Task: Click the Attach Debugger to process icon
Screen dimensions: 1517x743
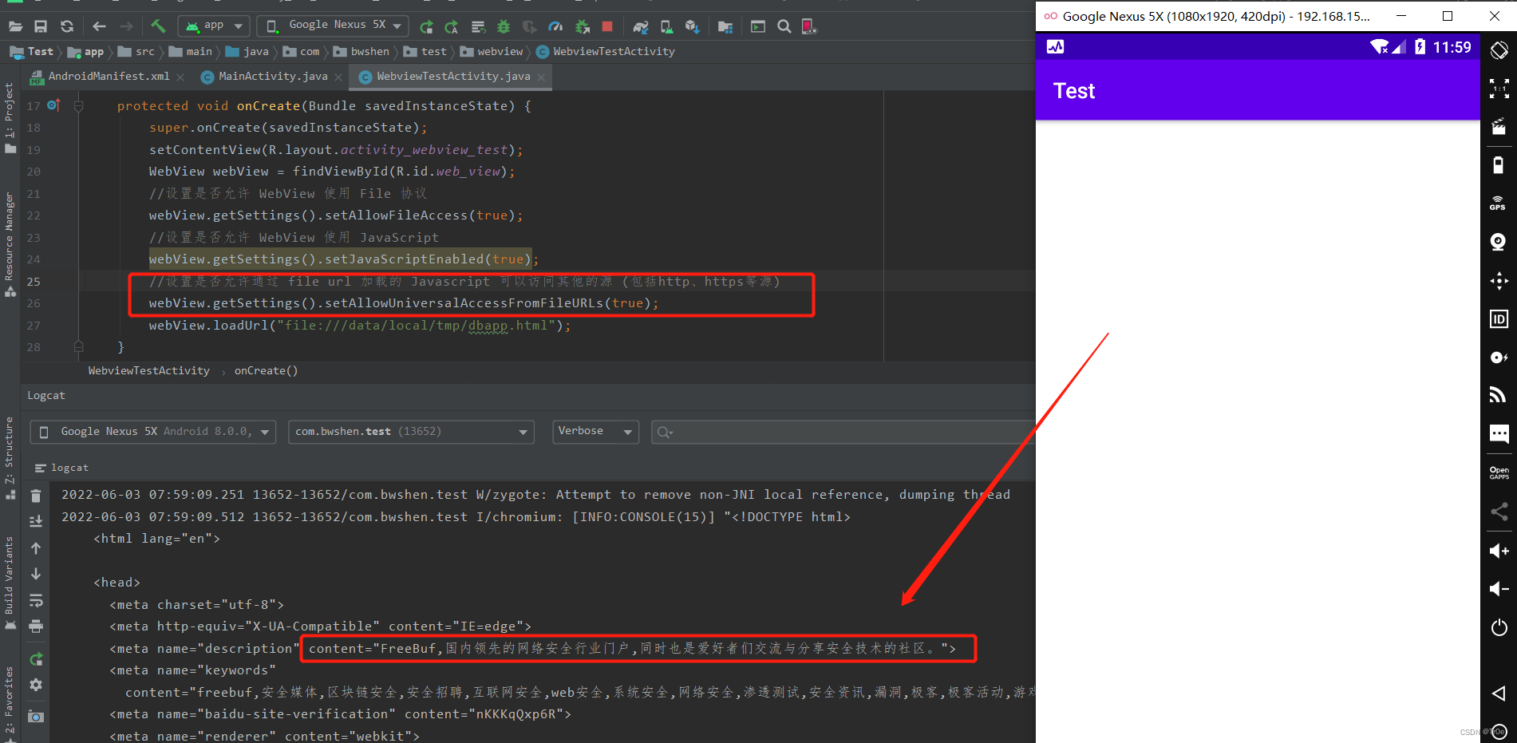Action: tap(583, 27)
